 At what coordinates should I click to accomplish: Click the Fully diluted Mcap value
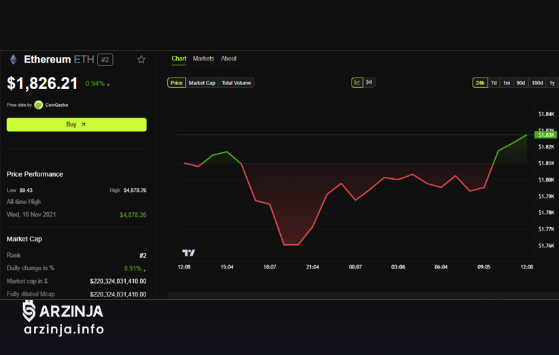(118, 294)
